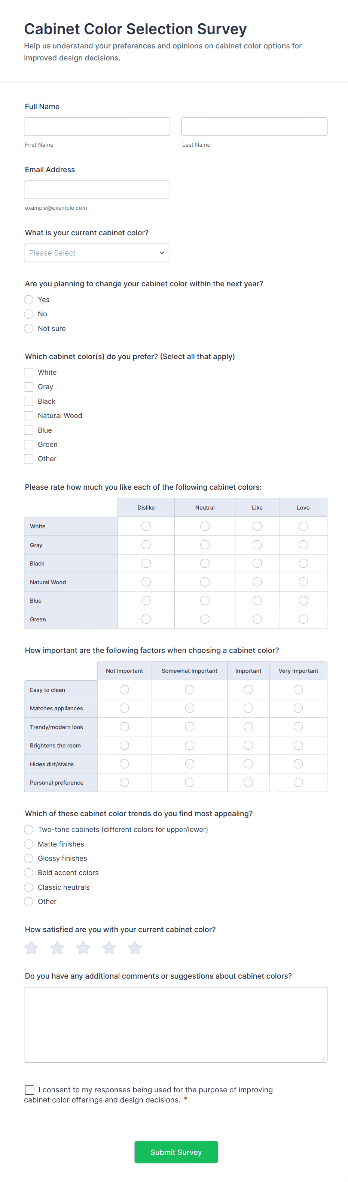This screenshot has height=1182, width=348.
Task: Click the dropdown chevron on Please Select
Action: (x=161, y=253)
